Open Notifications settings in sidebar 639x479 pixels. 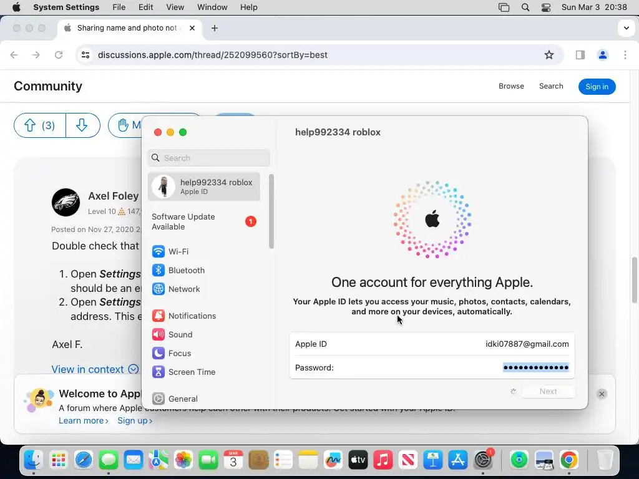point(184,316)
